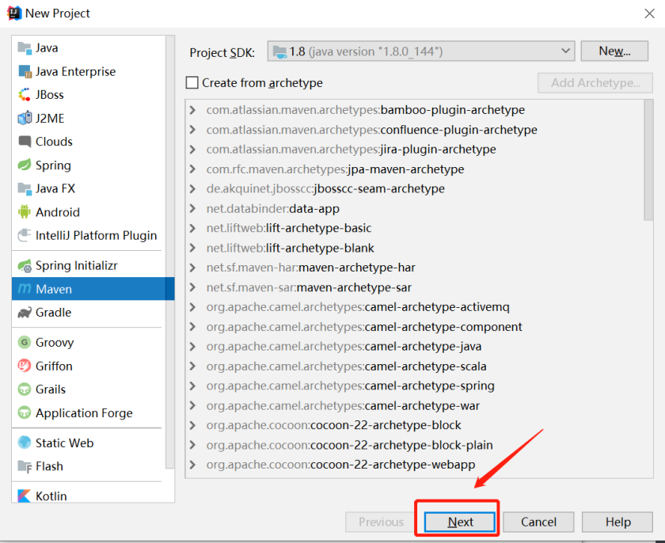
Task: Click the Static Web globe icon
Action: coord(25,442)
